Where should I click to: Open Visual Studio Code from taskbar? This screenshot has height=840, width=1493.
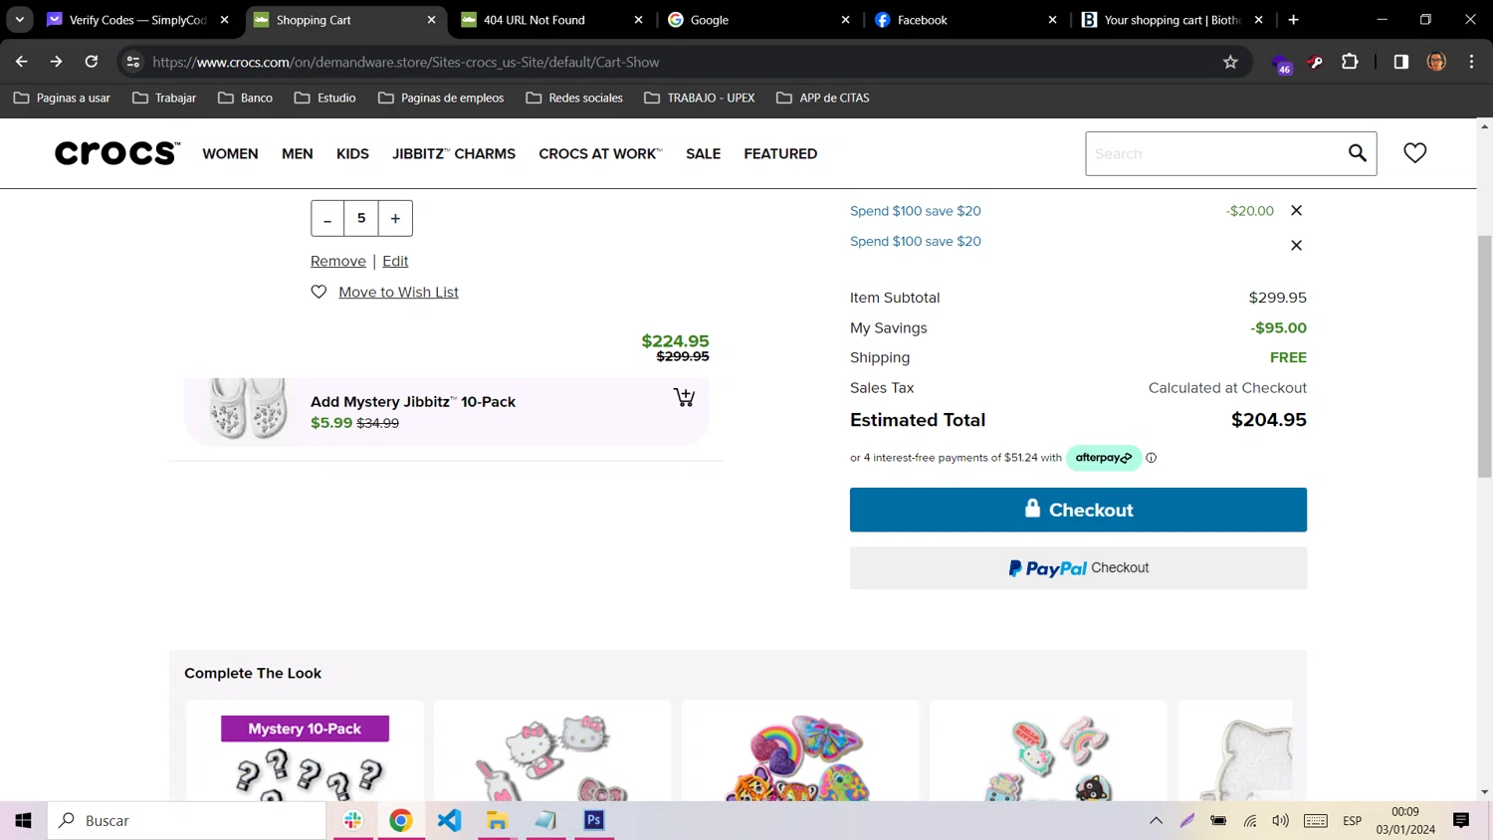[x=449, y=821]
